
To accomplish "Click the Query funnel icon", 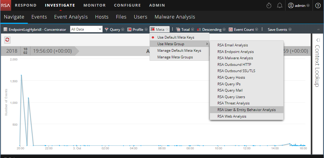I will tap(106, 30).
